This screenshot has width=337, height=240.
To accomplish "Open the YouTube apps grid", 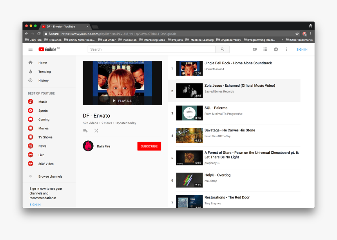I will pos(265,49).
